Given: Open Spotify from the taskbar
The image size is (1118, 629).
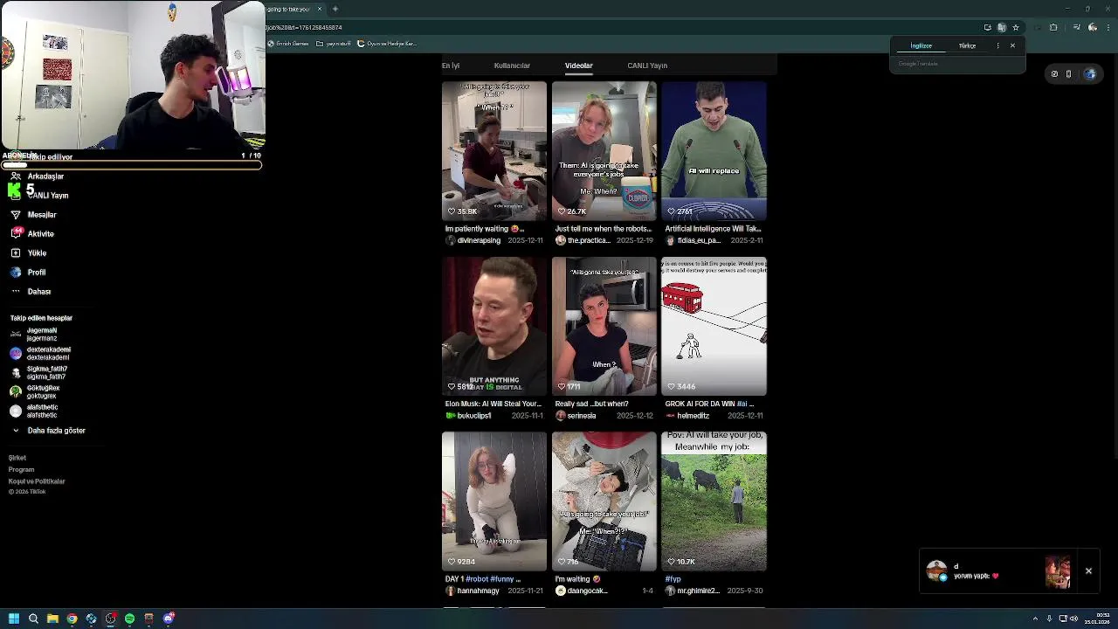Looking at the screenshot, I should coord(129,619).
